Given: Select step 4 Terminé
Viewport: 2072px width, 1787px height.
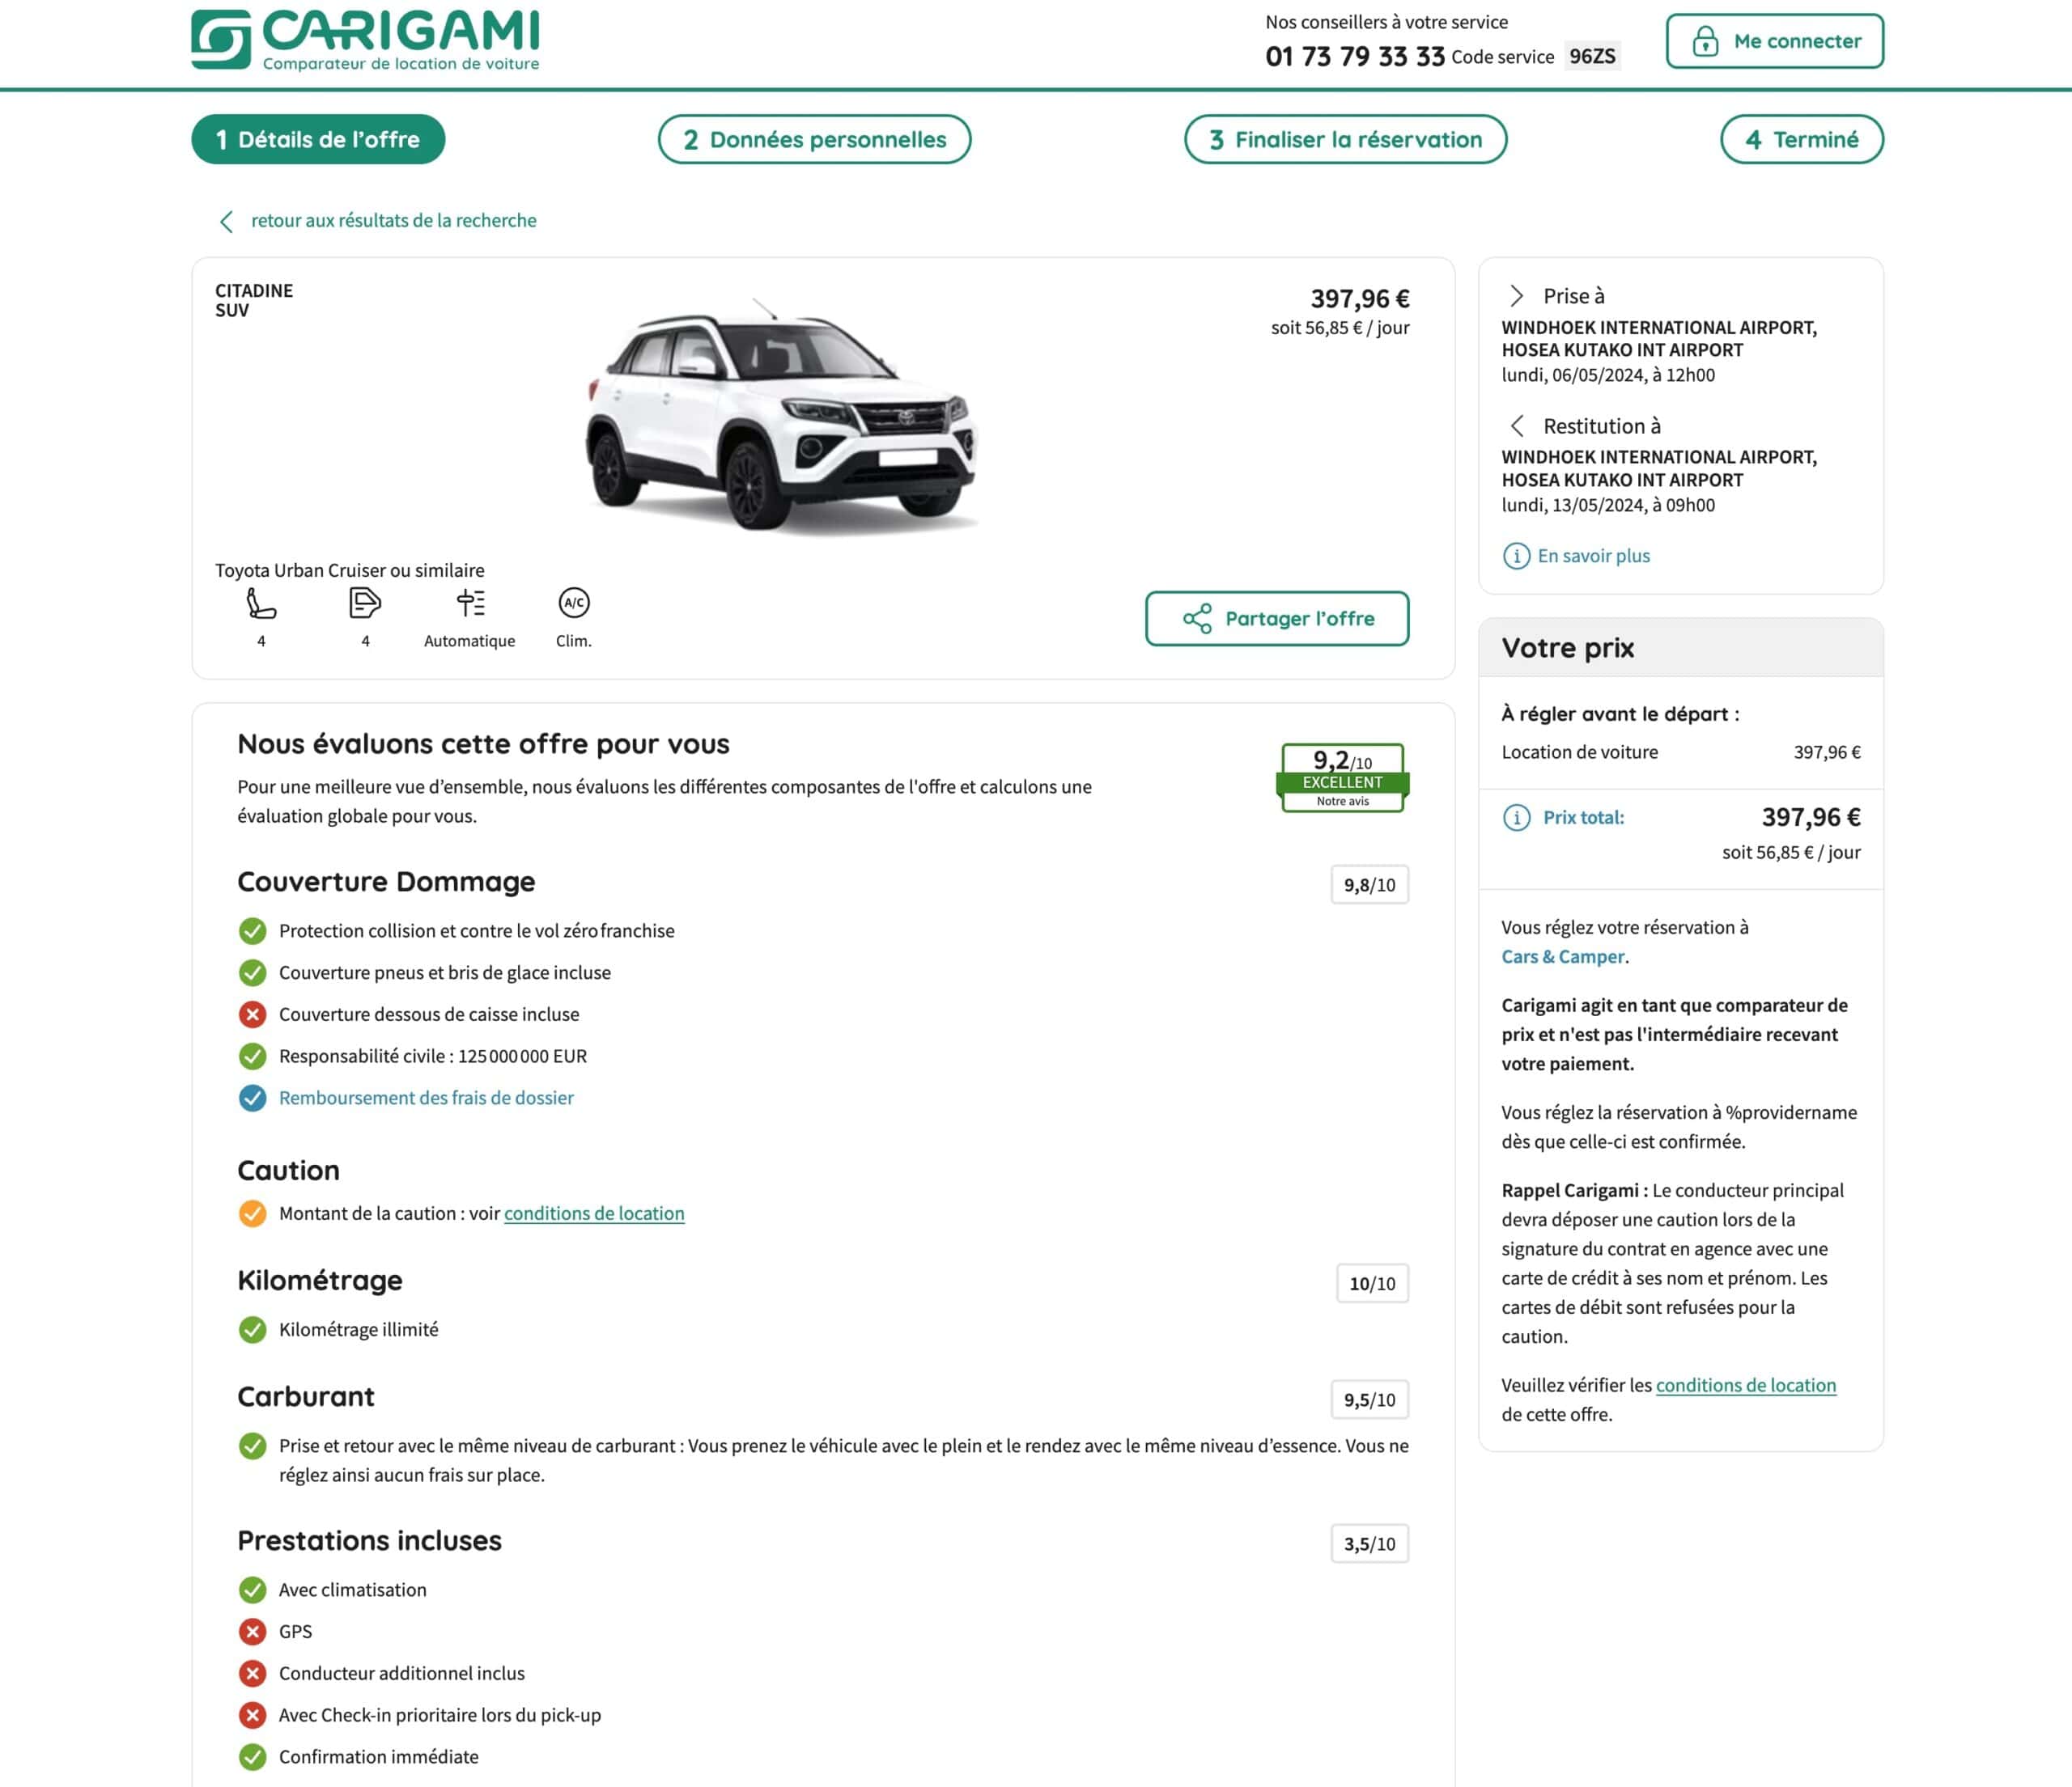Looking at the screenshot, I should (1801, 139).
